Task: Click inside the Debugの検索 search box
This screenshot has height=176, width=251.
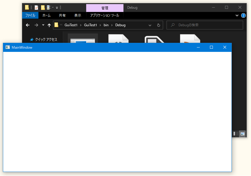Action: coord(204,25)
